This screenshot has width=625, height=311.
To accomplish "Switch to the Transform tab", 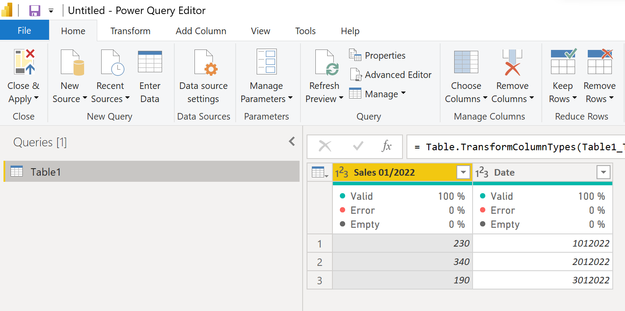I will tap(130, 31).
